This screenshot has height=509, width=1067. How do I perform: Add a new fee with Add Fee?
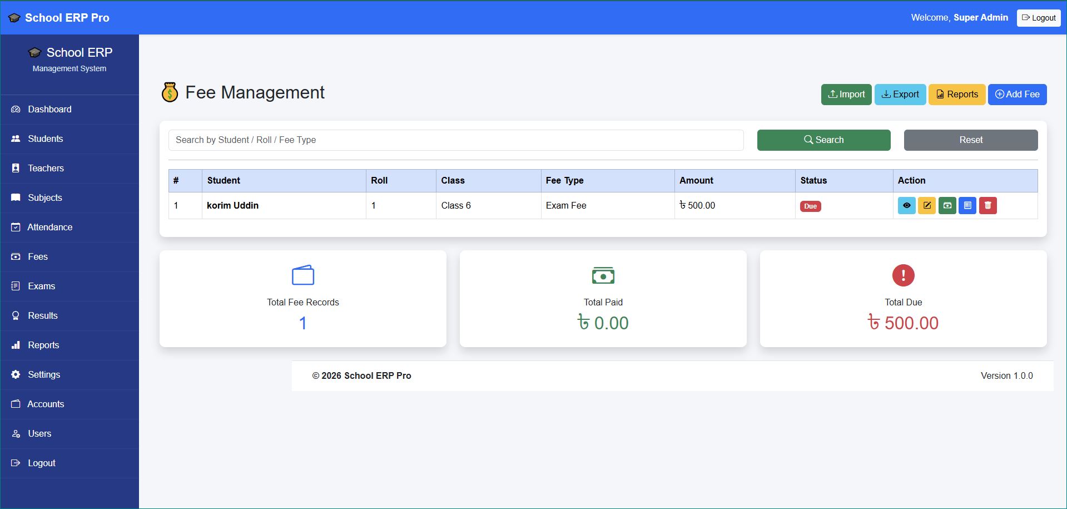point(1017,95)
